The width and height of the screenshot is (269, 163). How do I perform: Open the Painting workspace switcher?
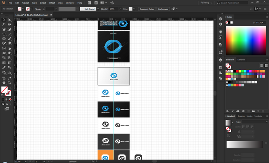click(x=206, y=3)
